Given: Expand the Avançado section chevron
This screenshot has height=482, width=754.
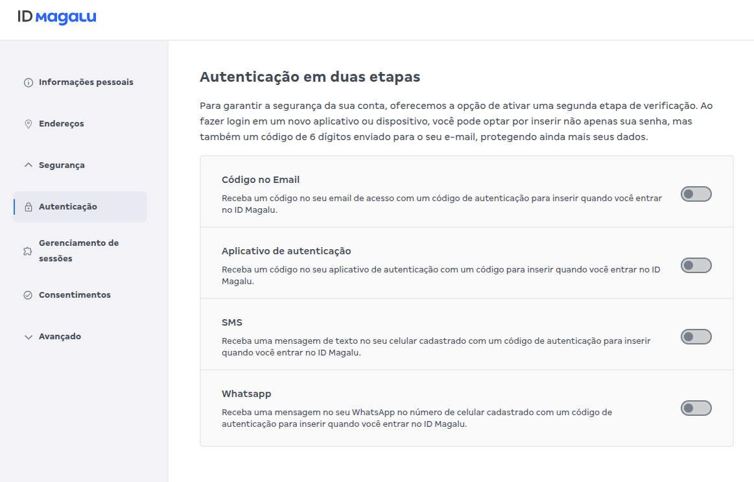Looking at the screenshot, I should click(28, 337).
